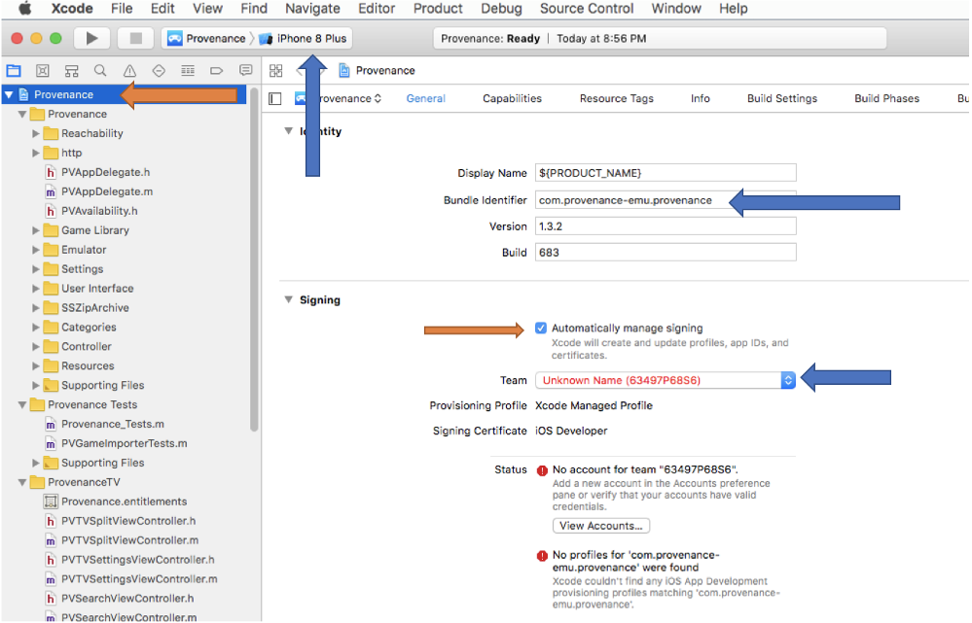Open the Symbol navigator icon
This screenshot has width=972, height=623.
coord(72,71)
